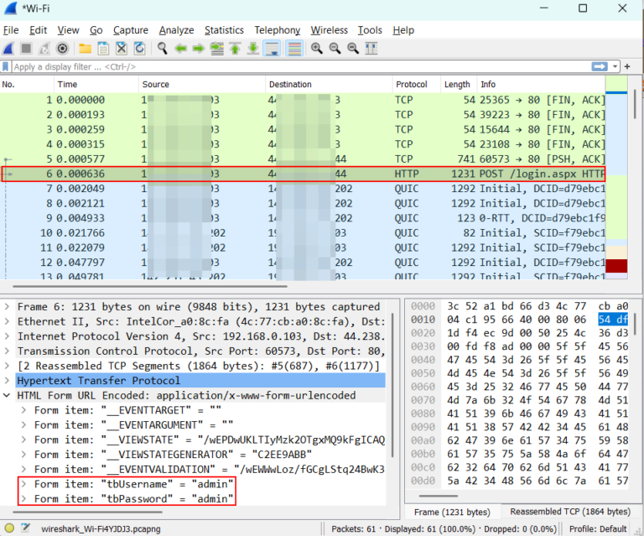
Task: Open the View menu
Action: (x=68, y=30)
